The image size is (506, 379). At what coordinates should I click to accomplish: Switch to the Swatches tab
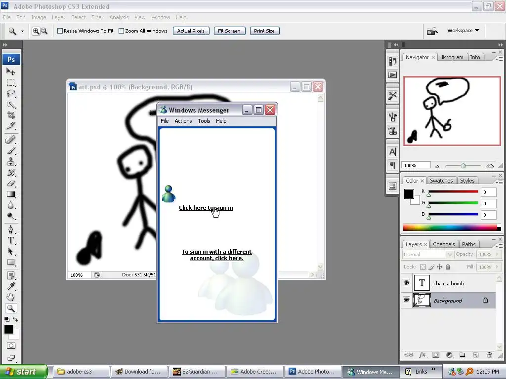[x=441, y=181]
